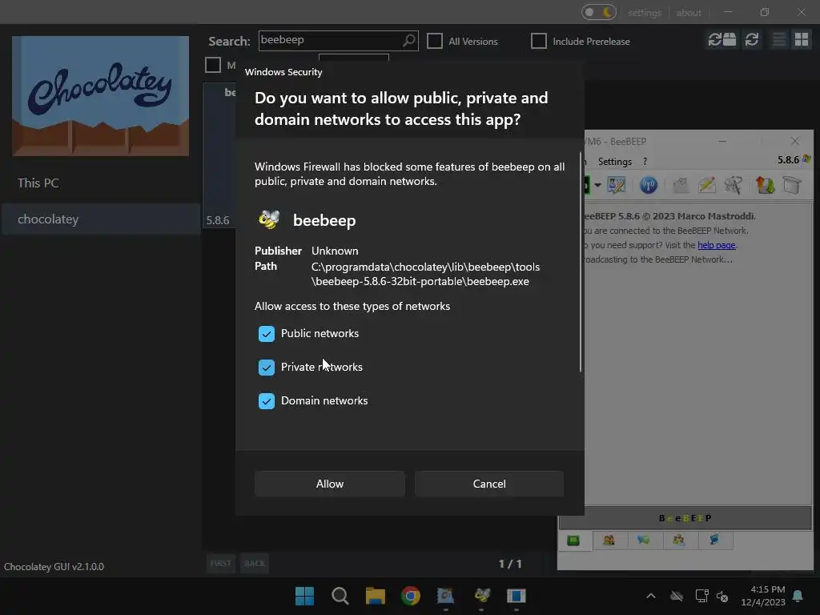Click the 5.8.6 version icon in BeeBEEP
820x615 pixels.
(x=806, y=159)
